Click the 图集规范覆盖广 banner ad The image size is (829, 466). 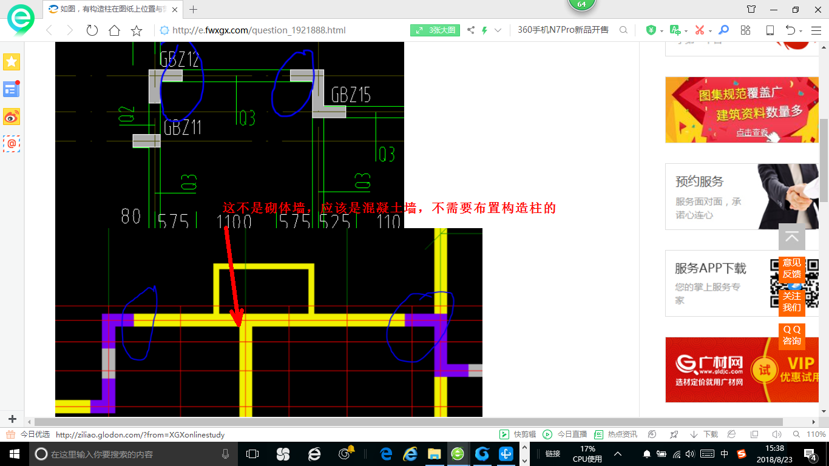coord(742,110)
